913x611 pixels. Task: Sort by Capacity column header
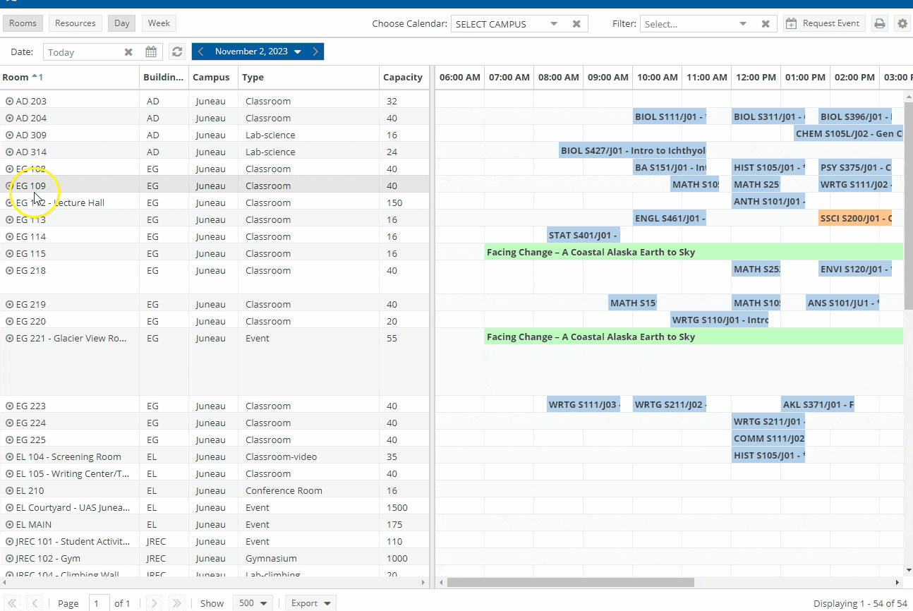point(402,78)
